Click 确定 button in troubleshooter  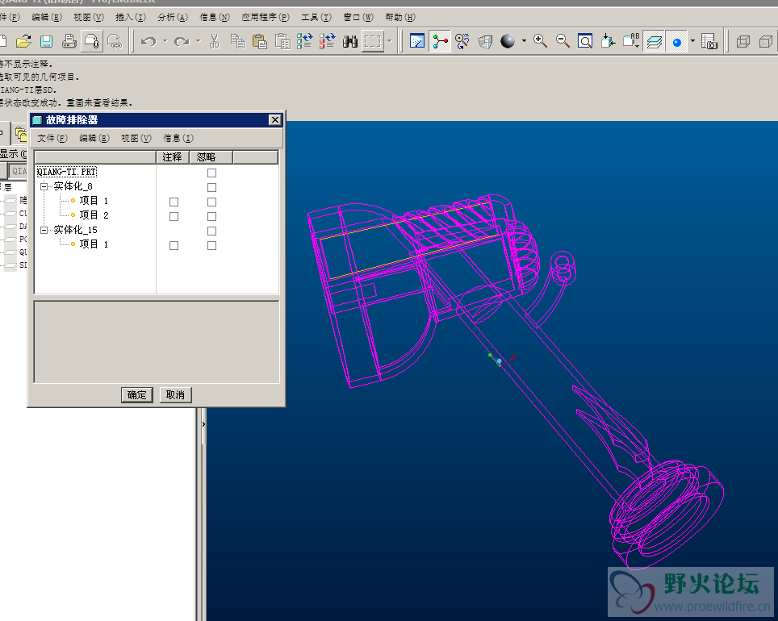pos(137,395)
